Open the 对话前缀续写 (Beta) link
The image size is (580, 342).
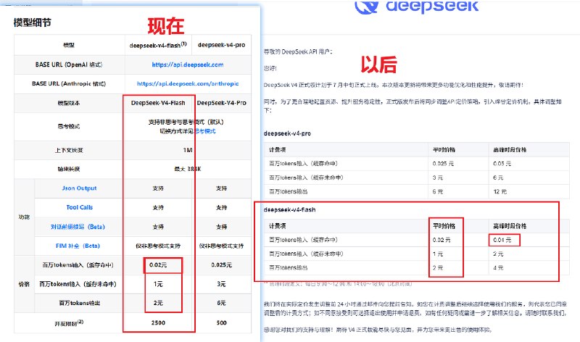click(78, 227)
